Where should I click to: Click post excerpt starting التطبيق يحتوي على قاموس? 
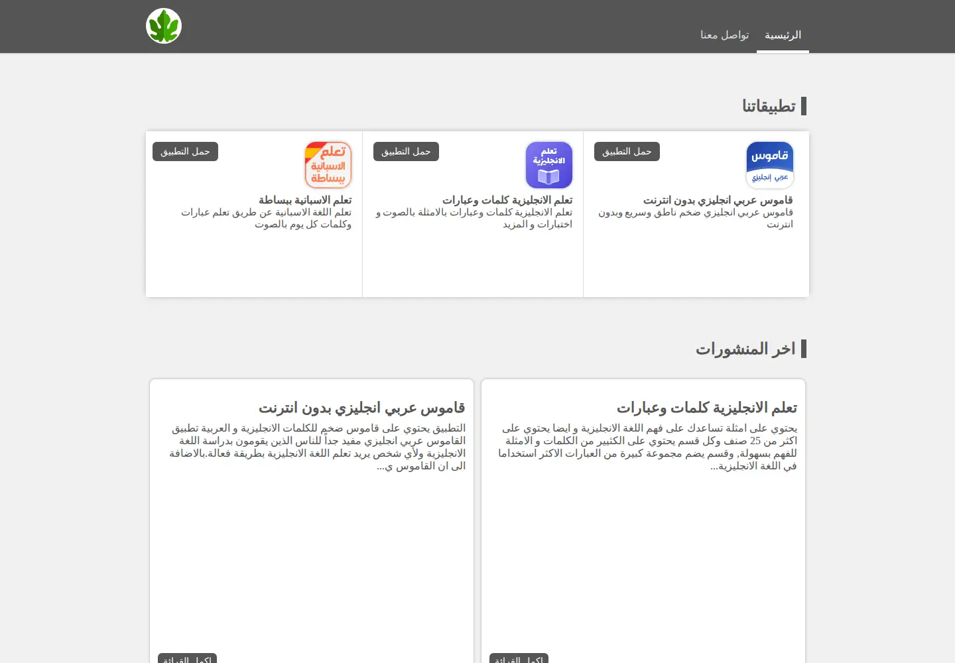317,447
